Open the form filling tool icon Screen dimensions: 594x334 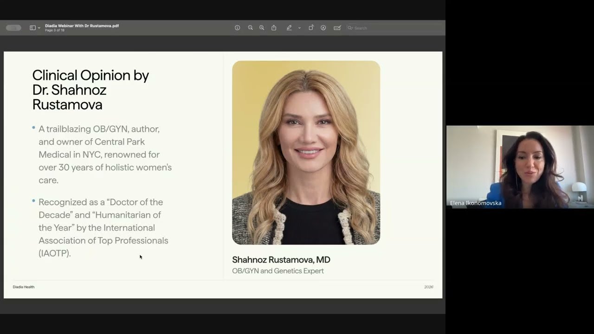coord(337,28)
